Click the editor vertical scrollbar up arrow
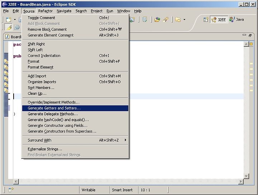This screenshot has height=195, width=258. 246,44
